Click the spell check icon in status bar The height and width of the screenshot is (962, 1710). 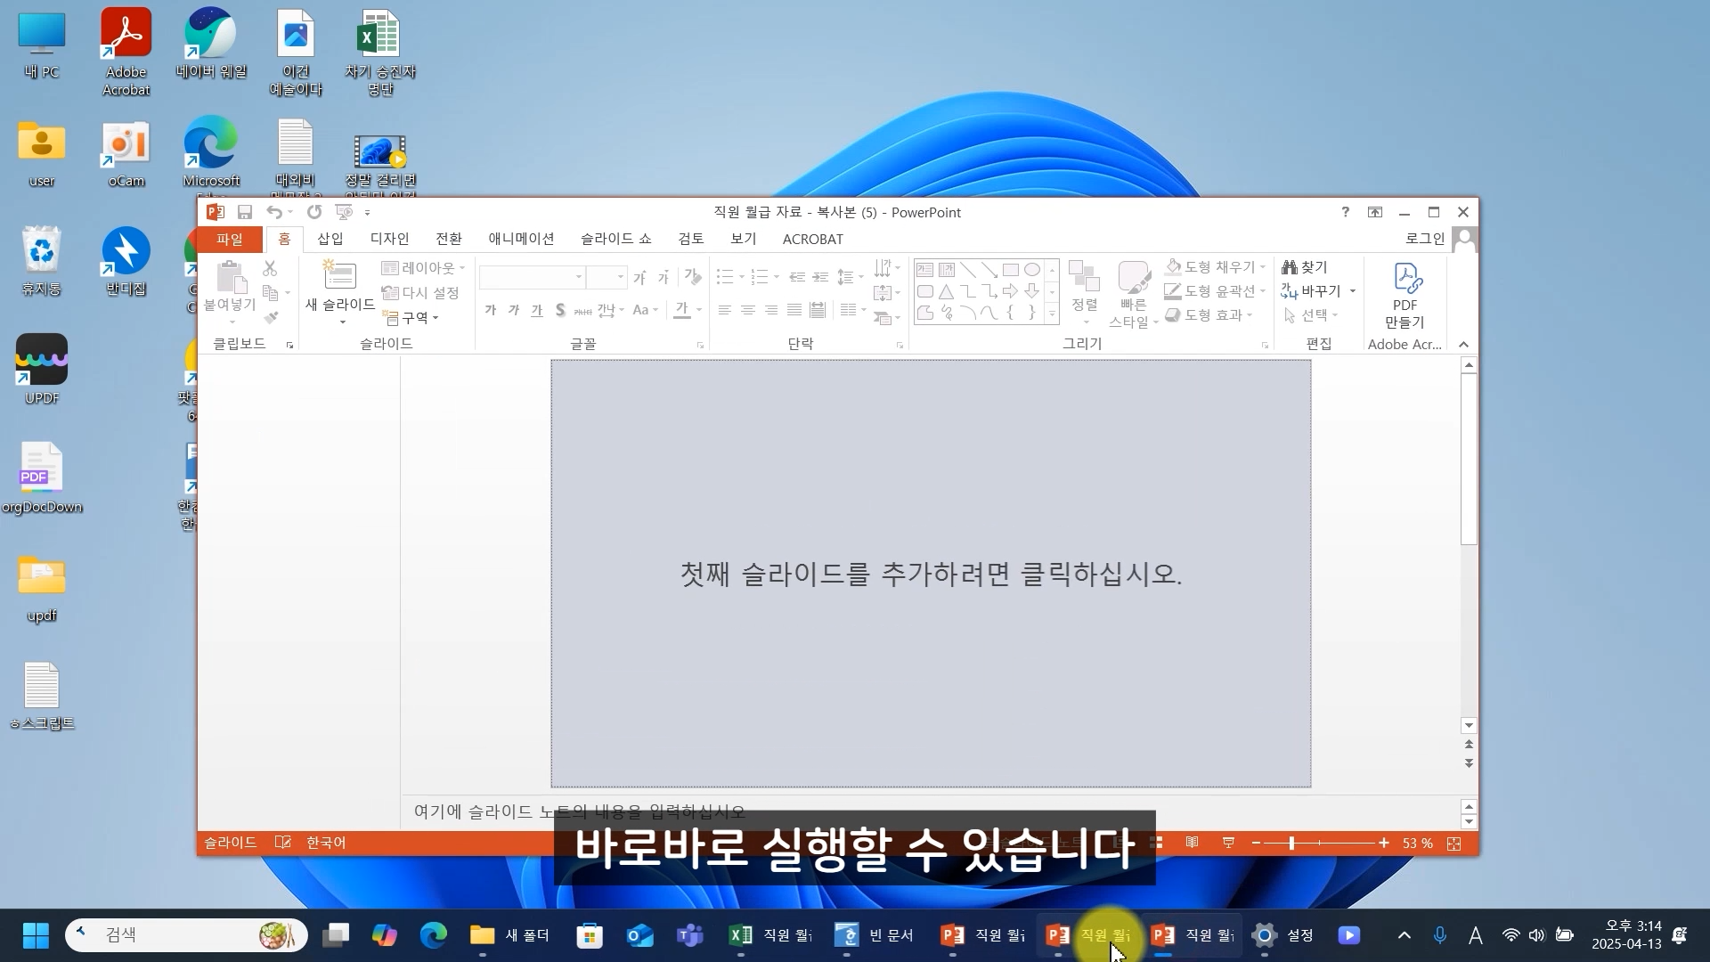pyautogui.click(x=282, y=843)
